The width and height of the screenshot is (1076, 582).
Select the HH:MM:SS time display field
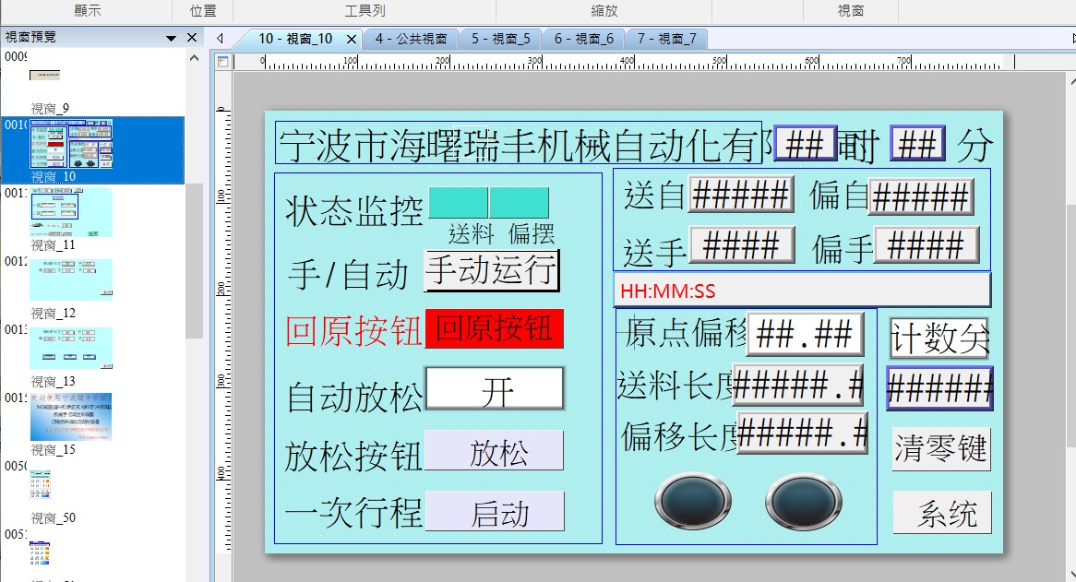[801, 291]
